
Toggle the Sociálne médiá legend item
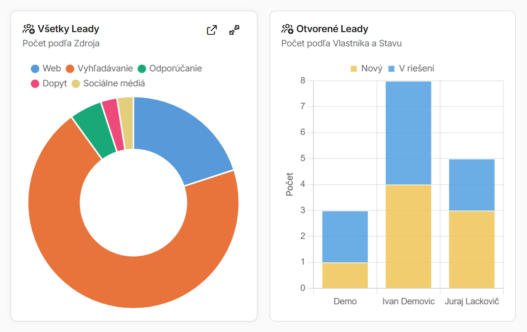coord(108,83)
